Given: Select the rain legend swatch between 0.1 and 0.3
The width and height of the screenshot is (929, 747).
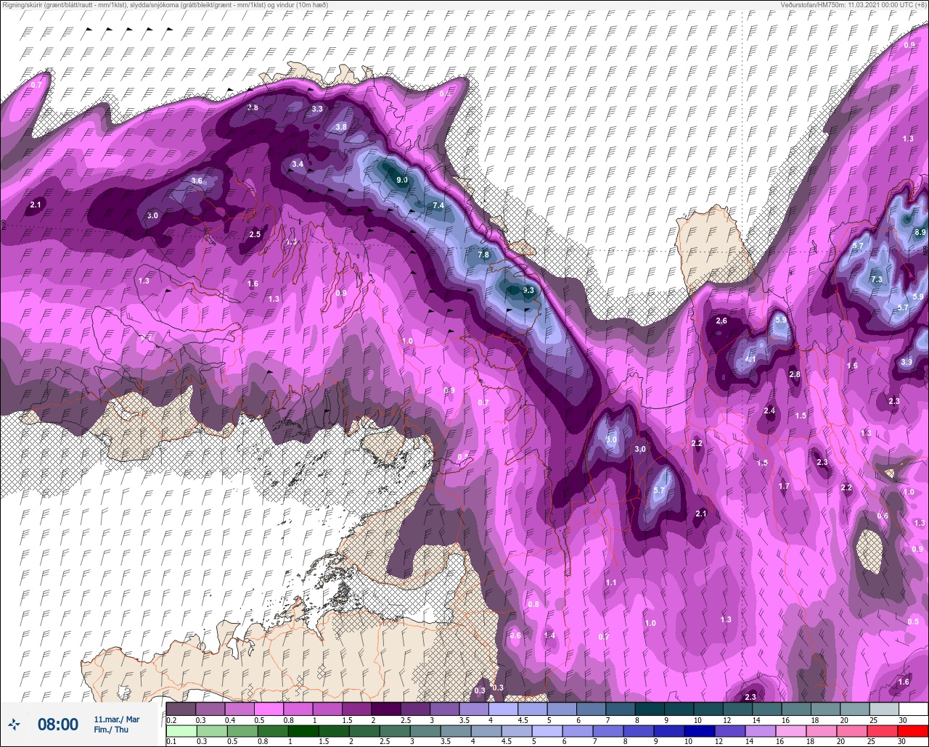Looking at the screenshot, I should tap(181, 731).
